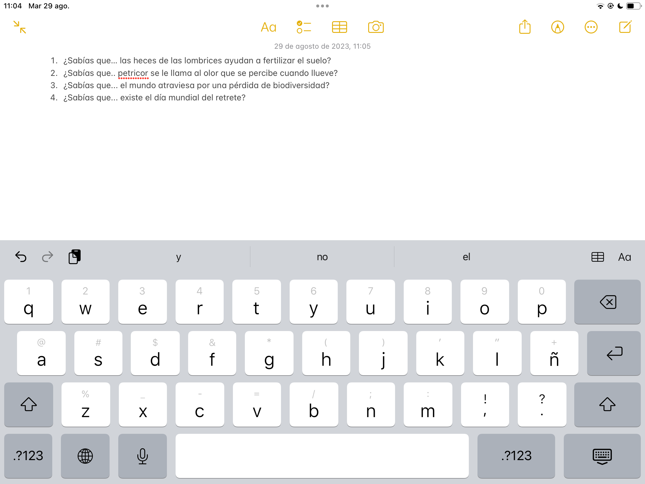Insert a checklist using the checklist icon

click(x=304, y=27)
